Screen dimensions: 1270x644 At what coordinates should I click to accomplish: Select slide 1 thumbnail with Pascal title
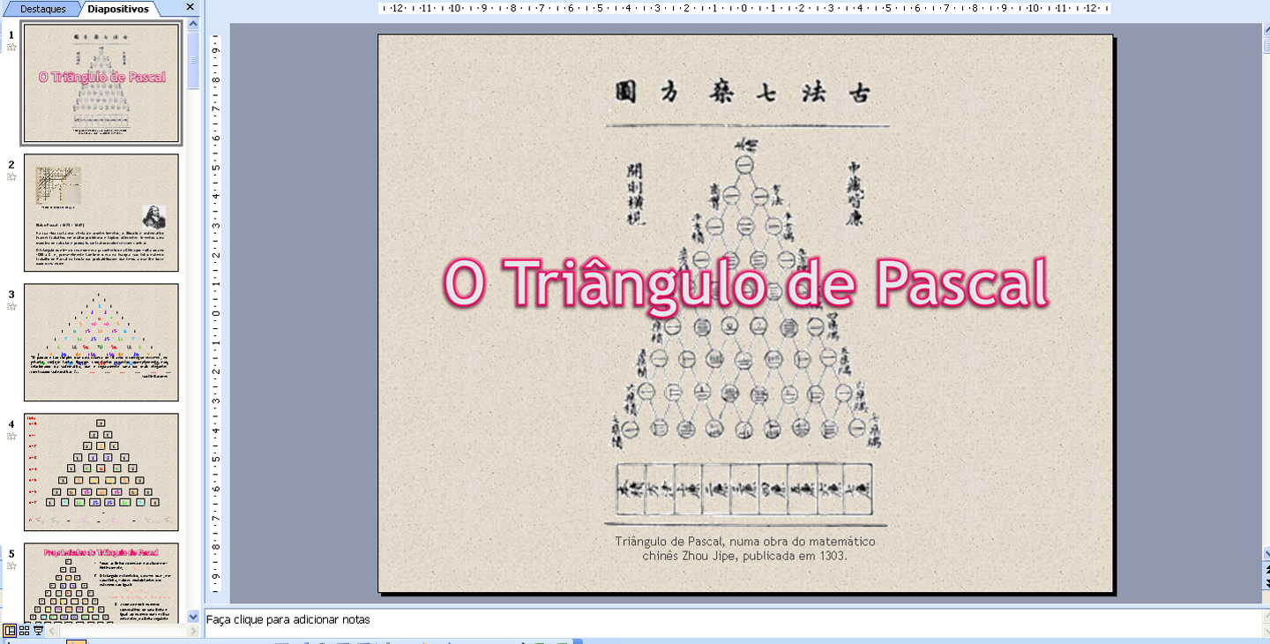[101, 83]
